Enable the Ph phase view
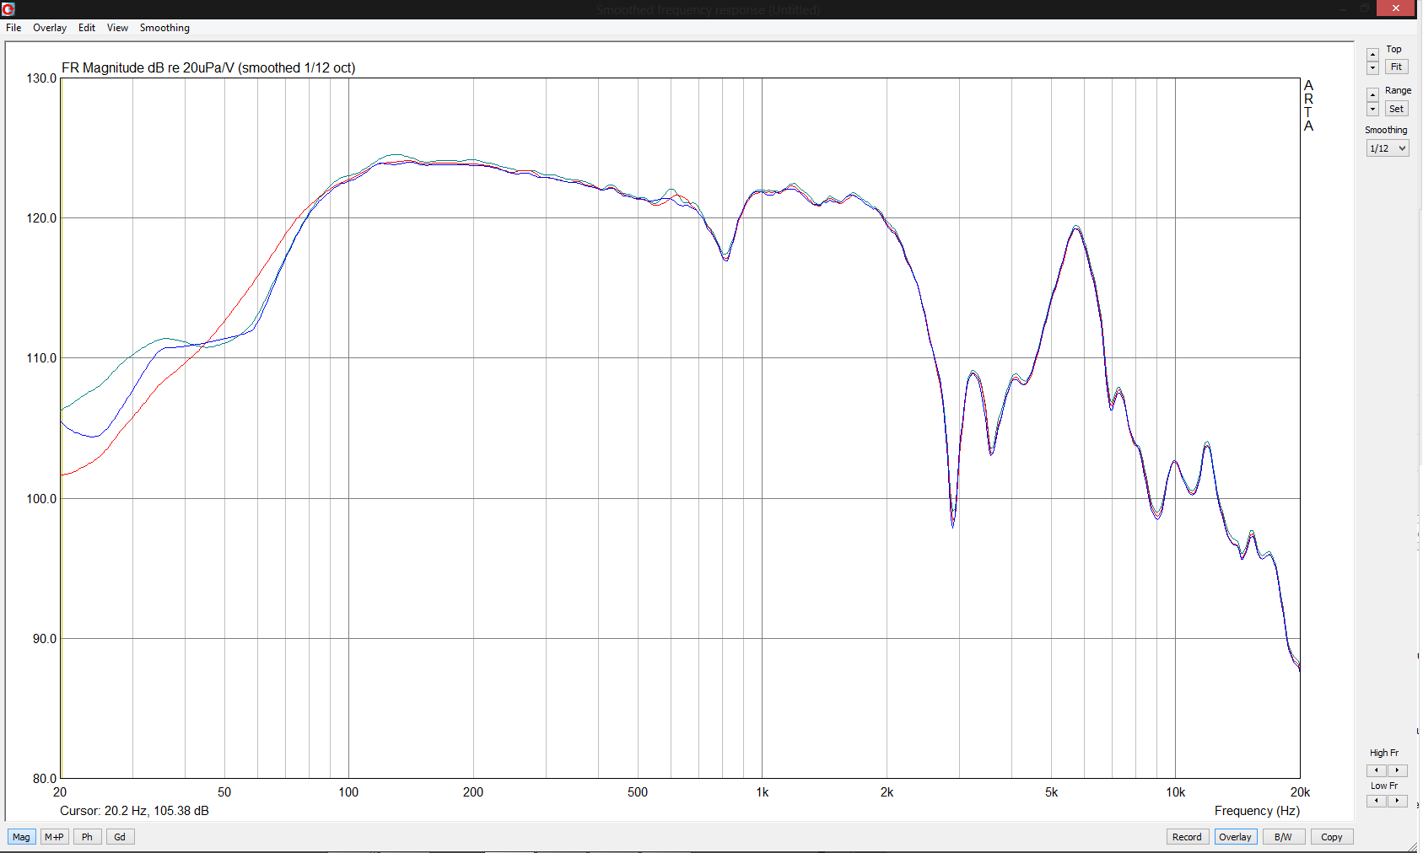 (87, 837)
